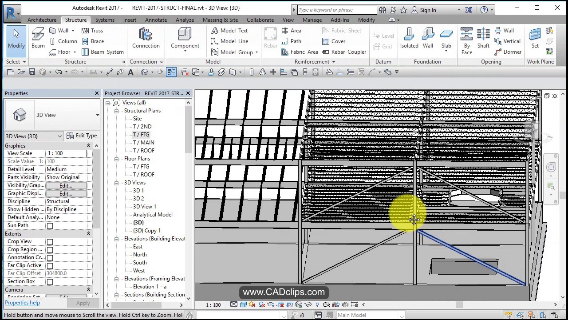The image size is (568, 320).
Task: Close the Properties palette
Action: click(97, 93)
